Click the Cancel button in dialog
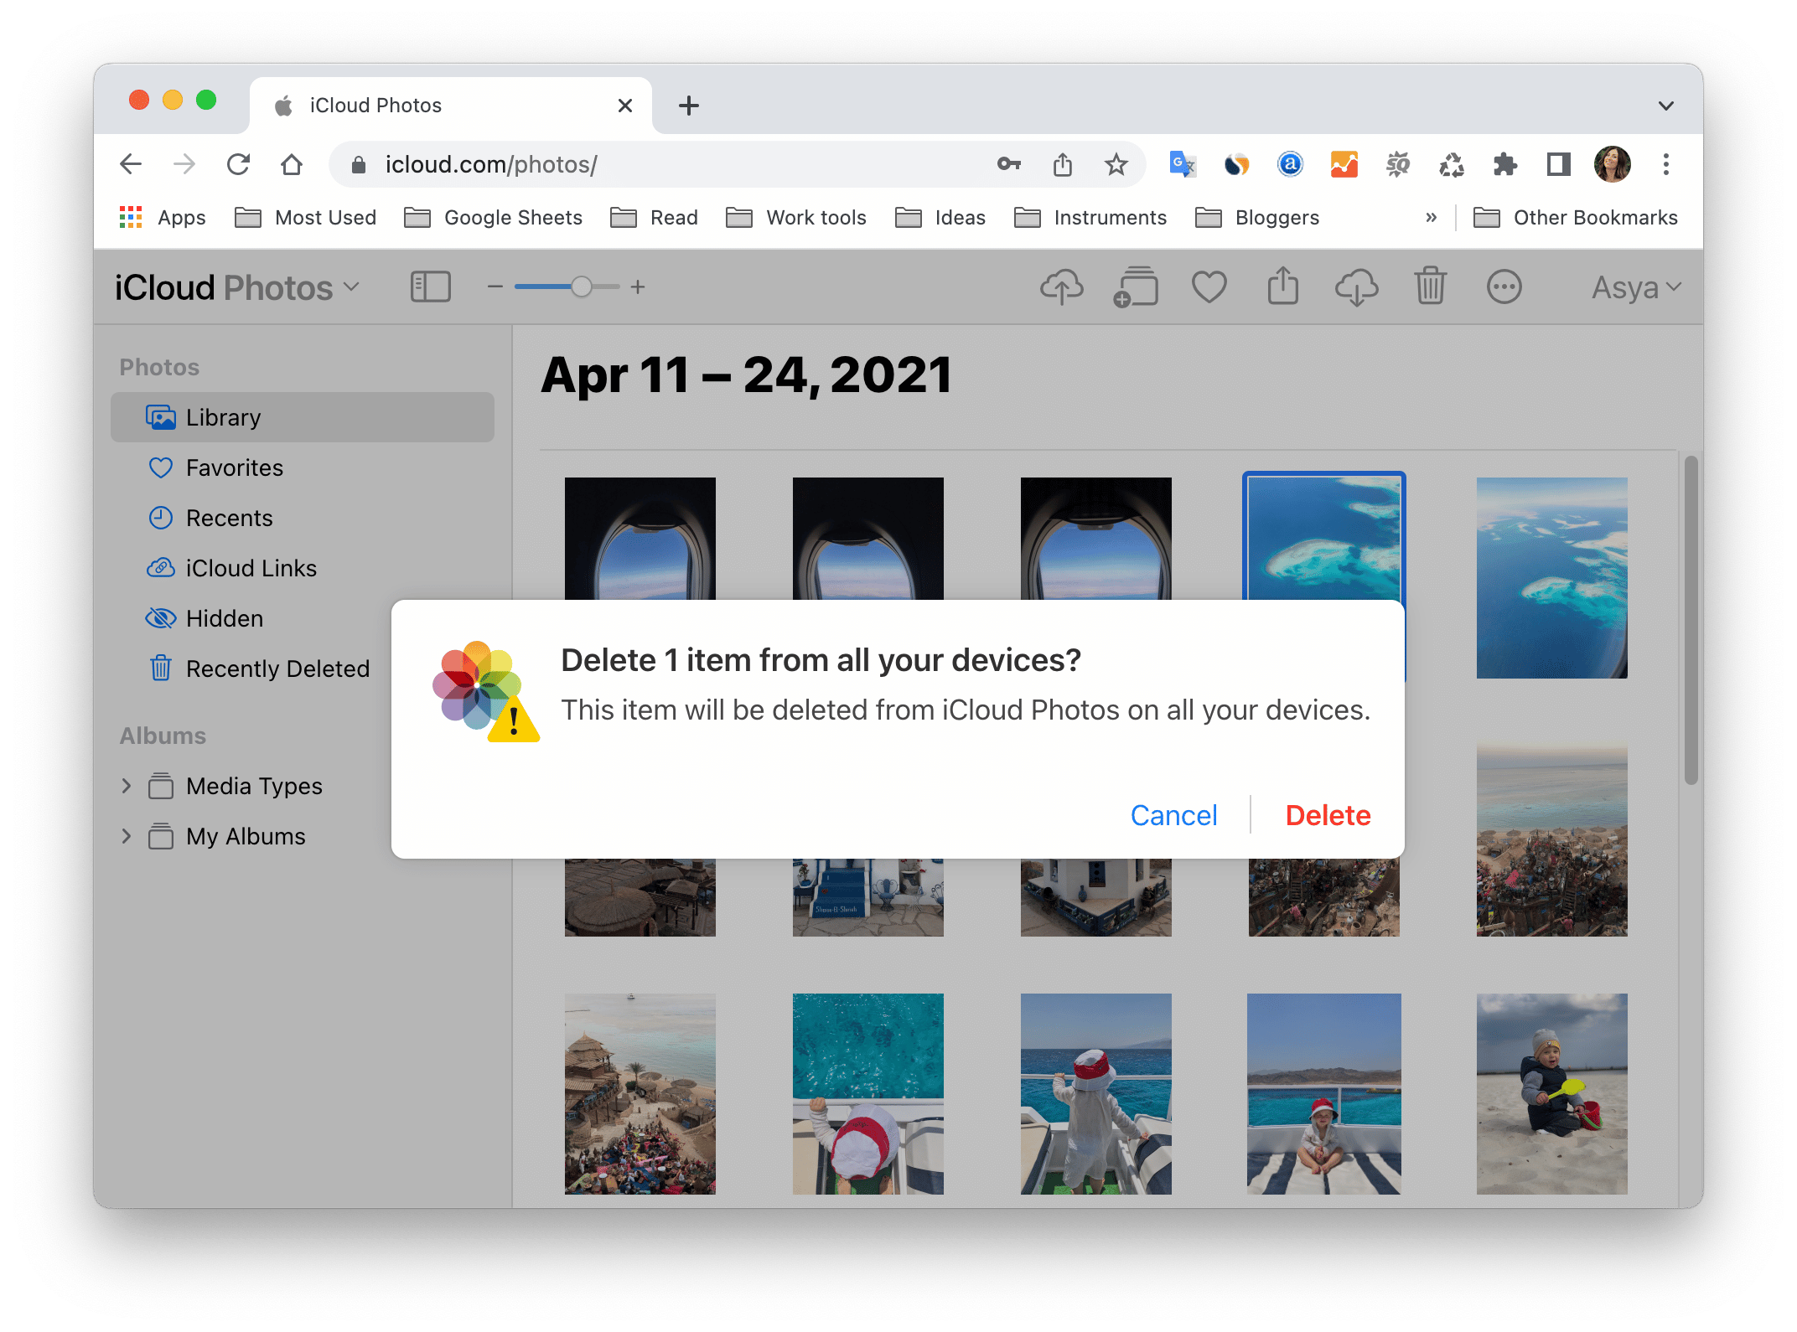 coord(1173,813)
